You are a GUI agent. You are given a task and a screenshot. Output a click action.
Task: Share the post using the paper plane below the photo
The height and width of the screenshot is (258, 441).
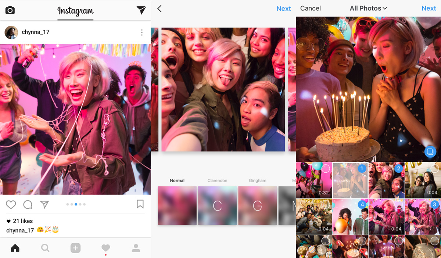coord(44,204)
